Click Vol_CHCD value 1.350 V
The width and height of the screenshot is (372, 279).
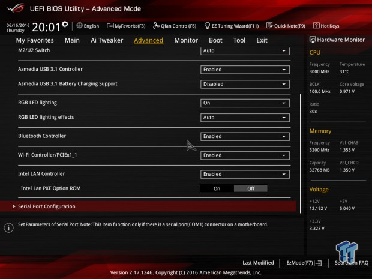coord(347,170)
